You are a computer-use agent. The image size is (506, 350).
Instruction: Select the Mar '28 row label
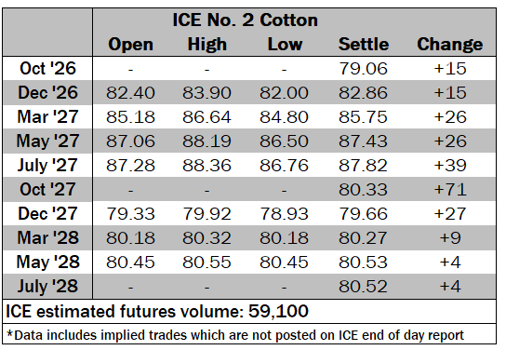tap(47, 237)
